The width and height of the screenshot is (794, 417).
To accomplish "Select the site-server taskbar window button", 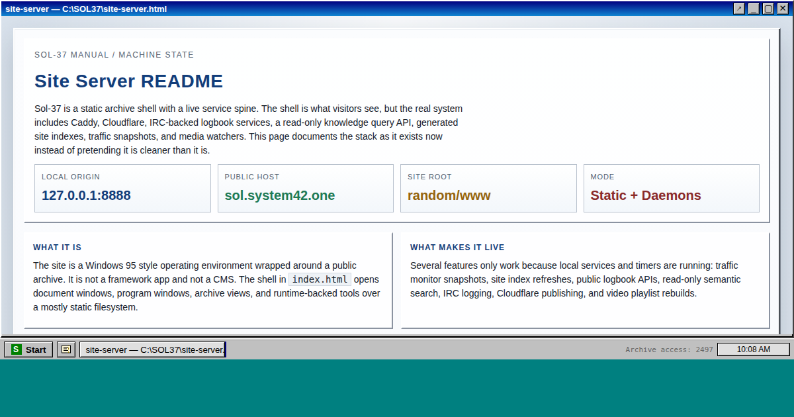I will tap(153, 349).
